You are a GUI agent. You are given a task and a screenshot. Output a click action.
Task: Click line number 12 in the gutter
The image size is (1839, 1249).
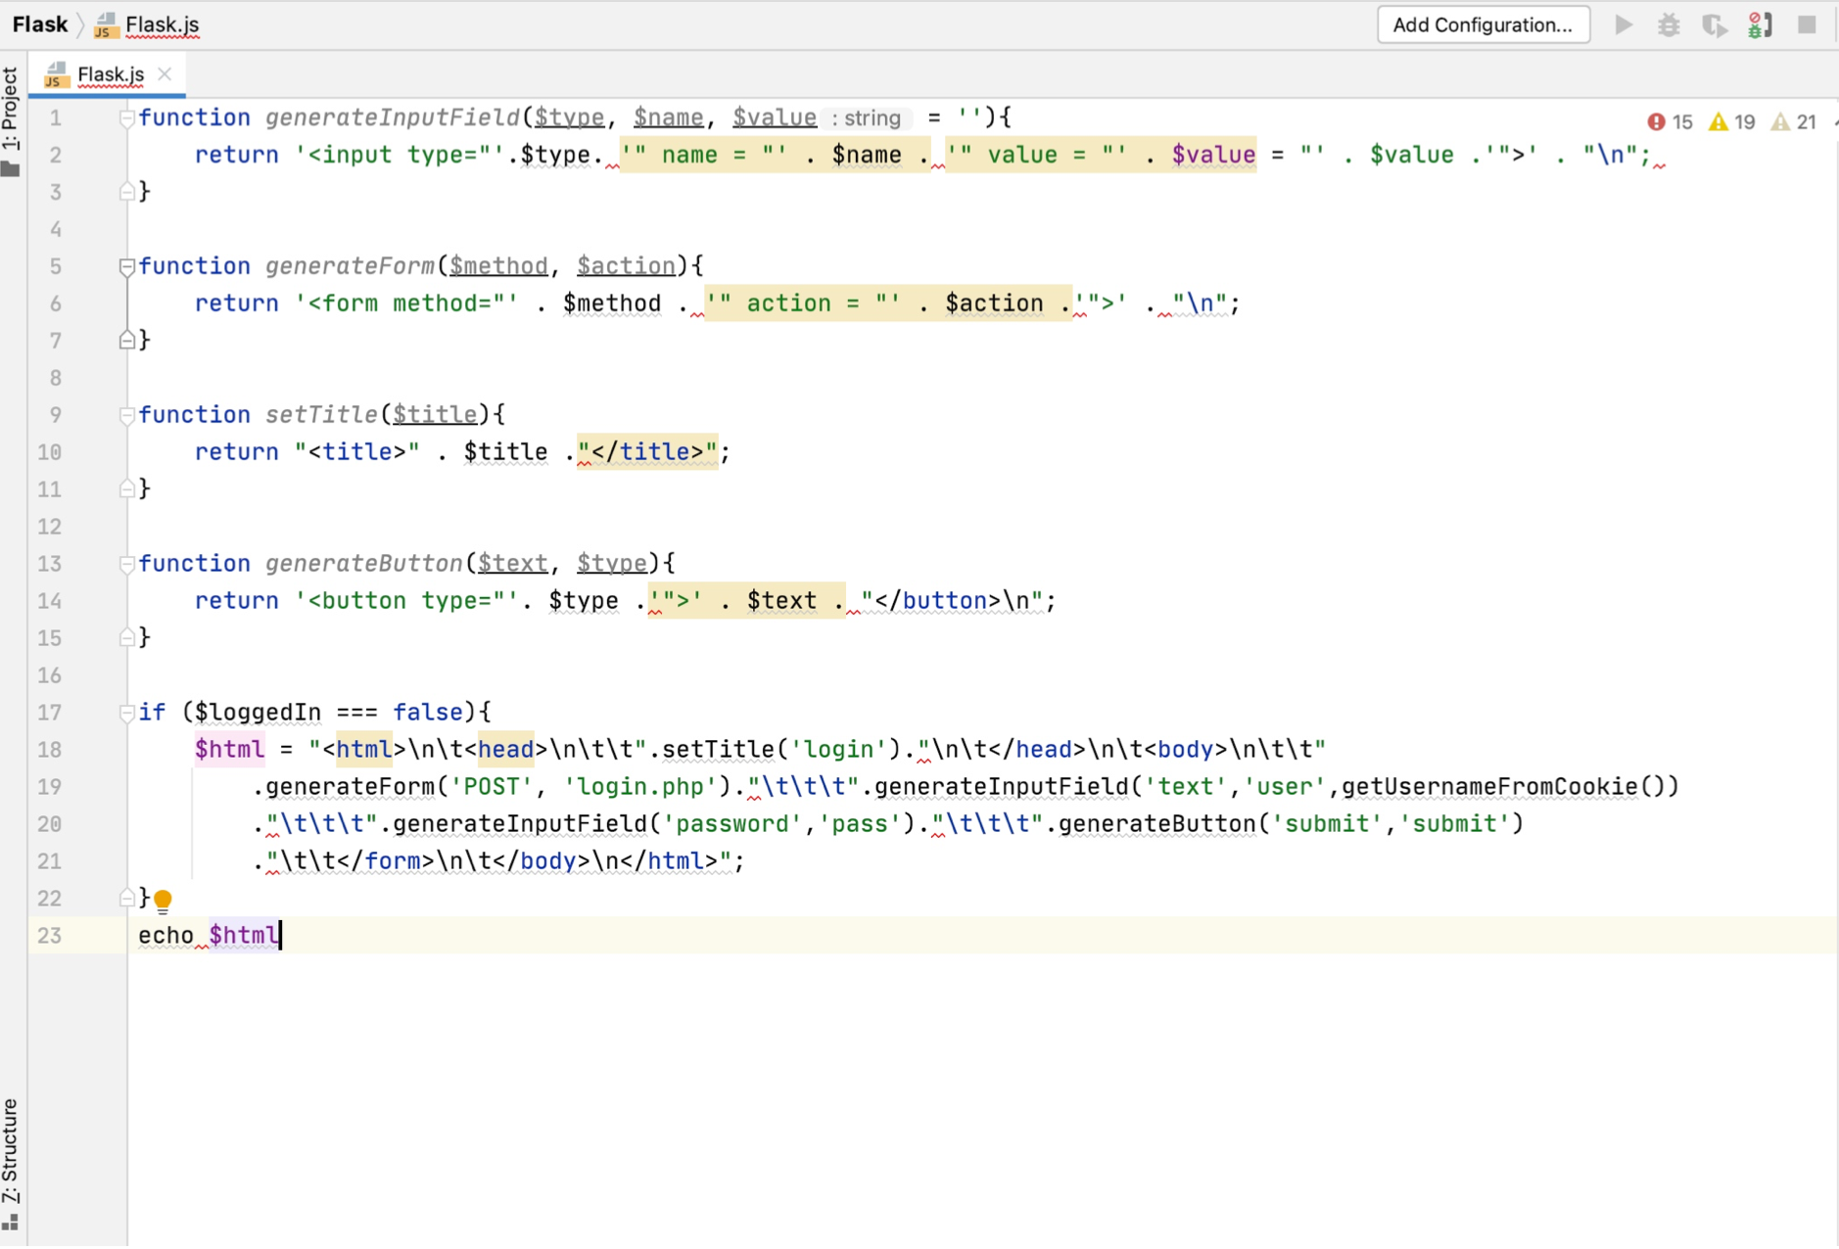[50, 527]
